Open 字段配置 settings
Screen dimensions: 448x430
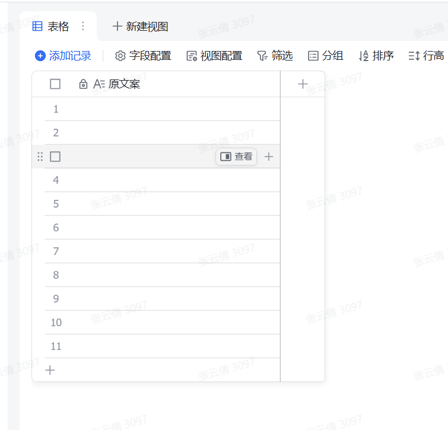(143, 56)
